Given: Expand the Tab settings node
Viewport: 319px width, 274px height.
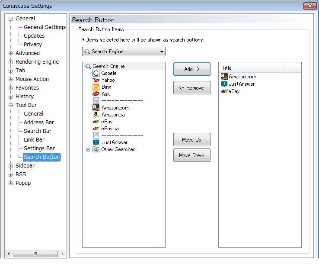Looking at the screenshot, I should click(10, 71).
